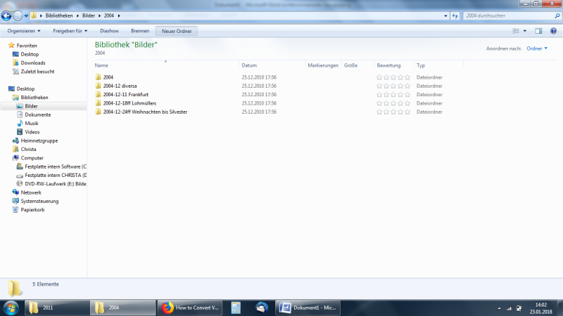Screen dimensions: 563x316
Task: Rate 'Weihnachten bis Silvester' four stars
Action: click(x=400, y=112)
